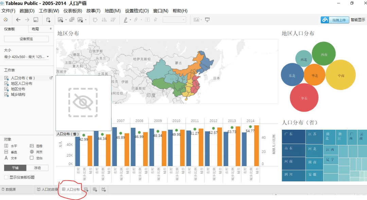Select the 仪表板 pane tab
Viewport: 367px width, 200px height.
(x=10, y=29)
